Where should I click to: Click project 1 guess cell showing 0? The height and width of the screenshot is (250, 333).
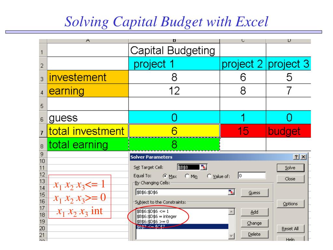[x=174, y=117]
